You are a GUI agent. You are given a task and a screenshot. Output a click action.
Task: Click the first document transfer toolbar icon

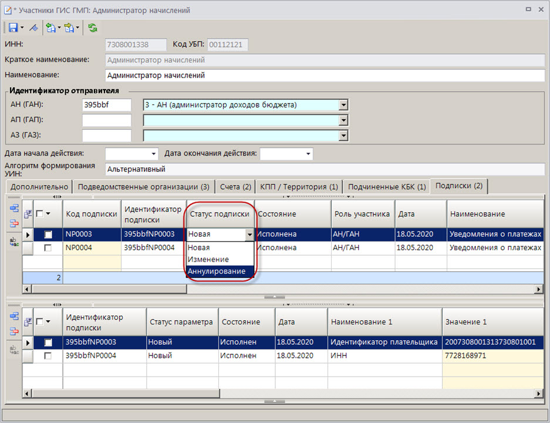point(50,28)
